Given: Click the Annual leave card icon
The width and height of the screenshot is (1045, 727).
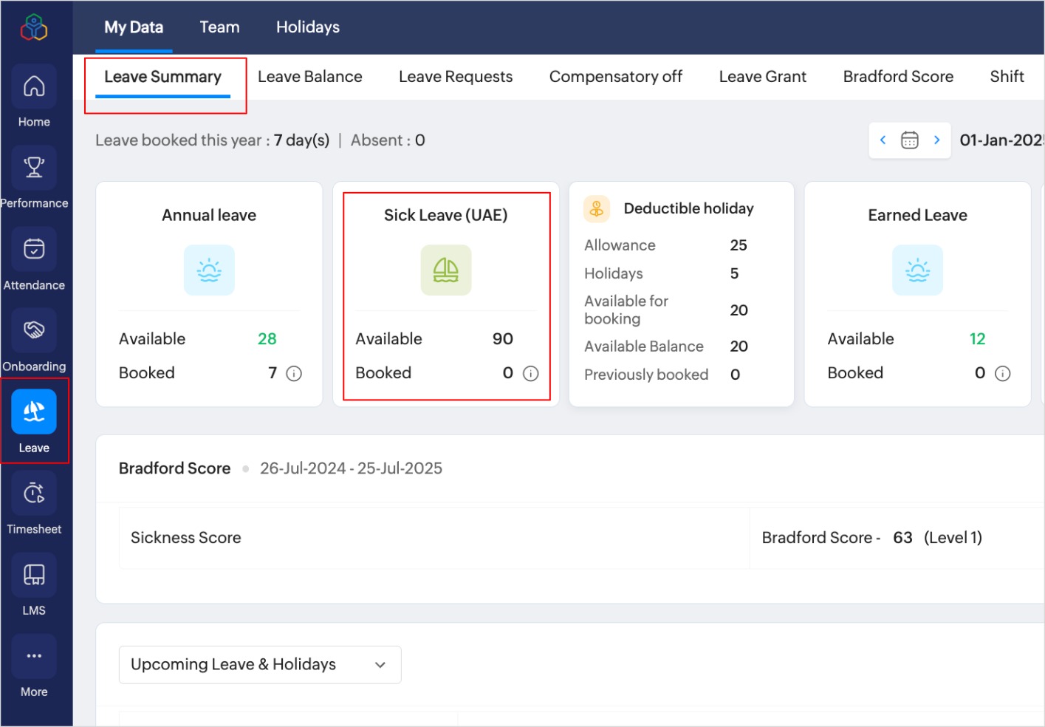Looking at the screenshot, I should [x=209, y=270].
